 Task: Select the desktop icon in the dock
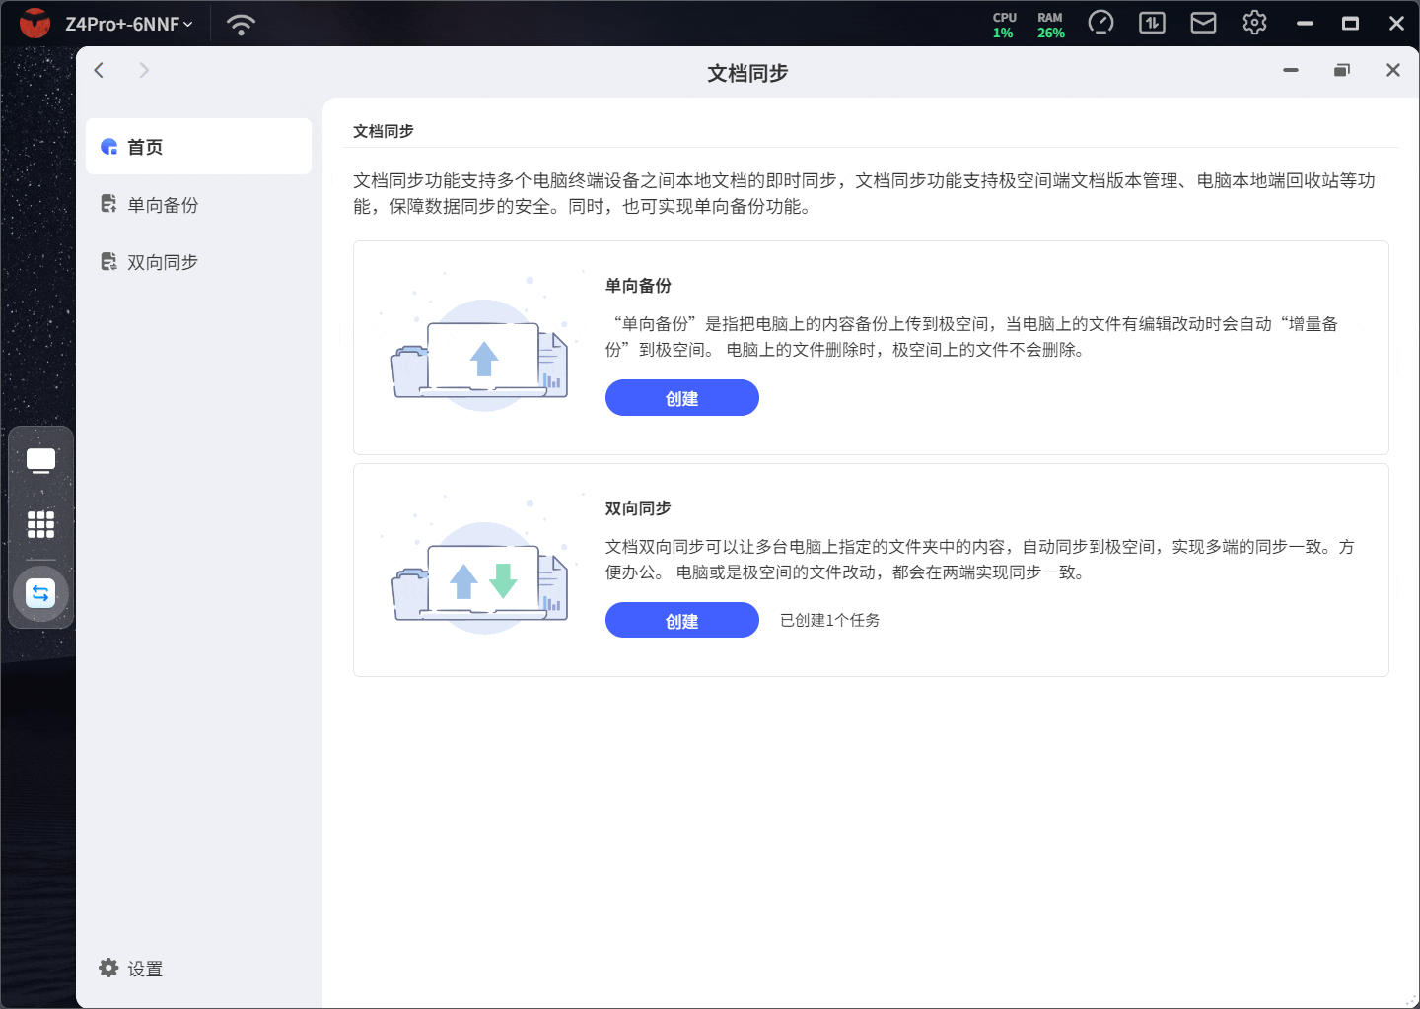coord(40,461)
